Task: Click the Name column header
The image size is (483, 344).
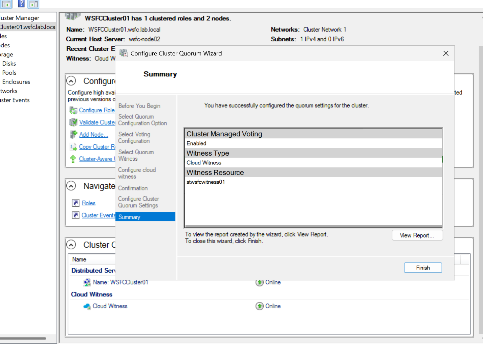Action: (79, 259)
